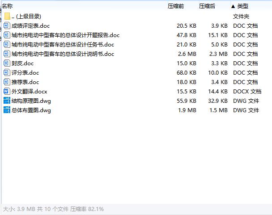
Task: Click the 32.9 KB compressed size value
Action: tap(218, 101)
